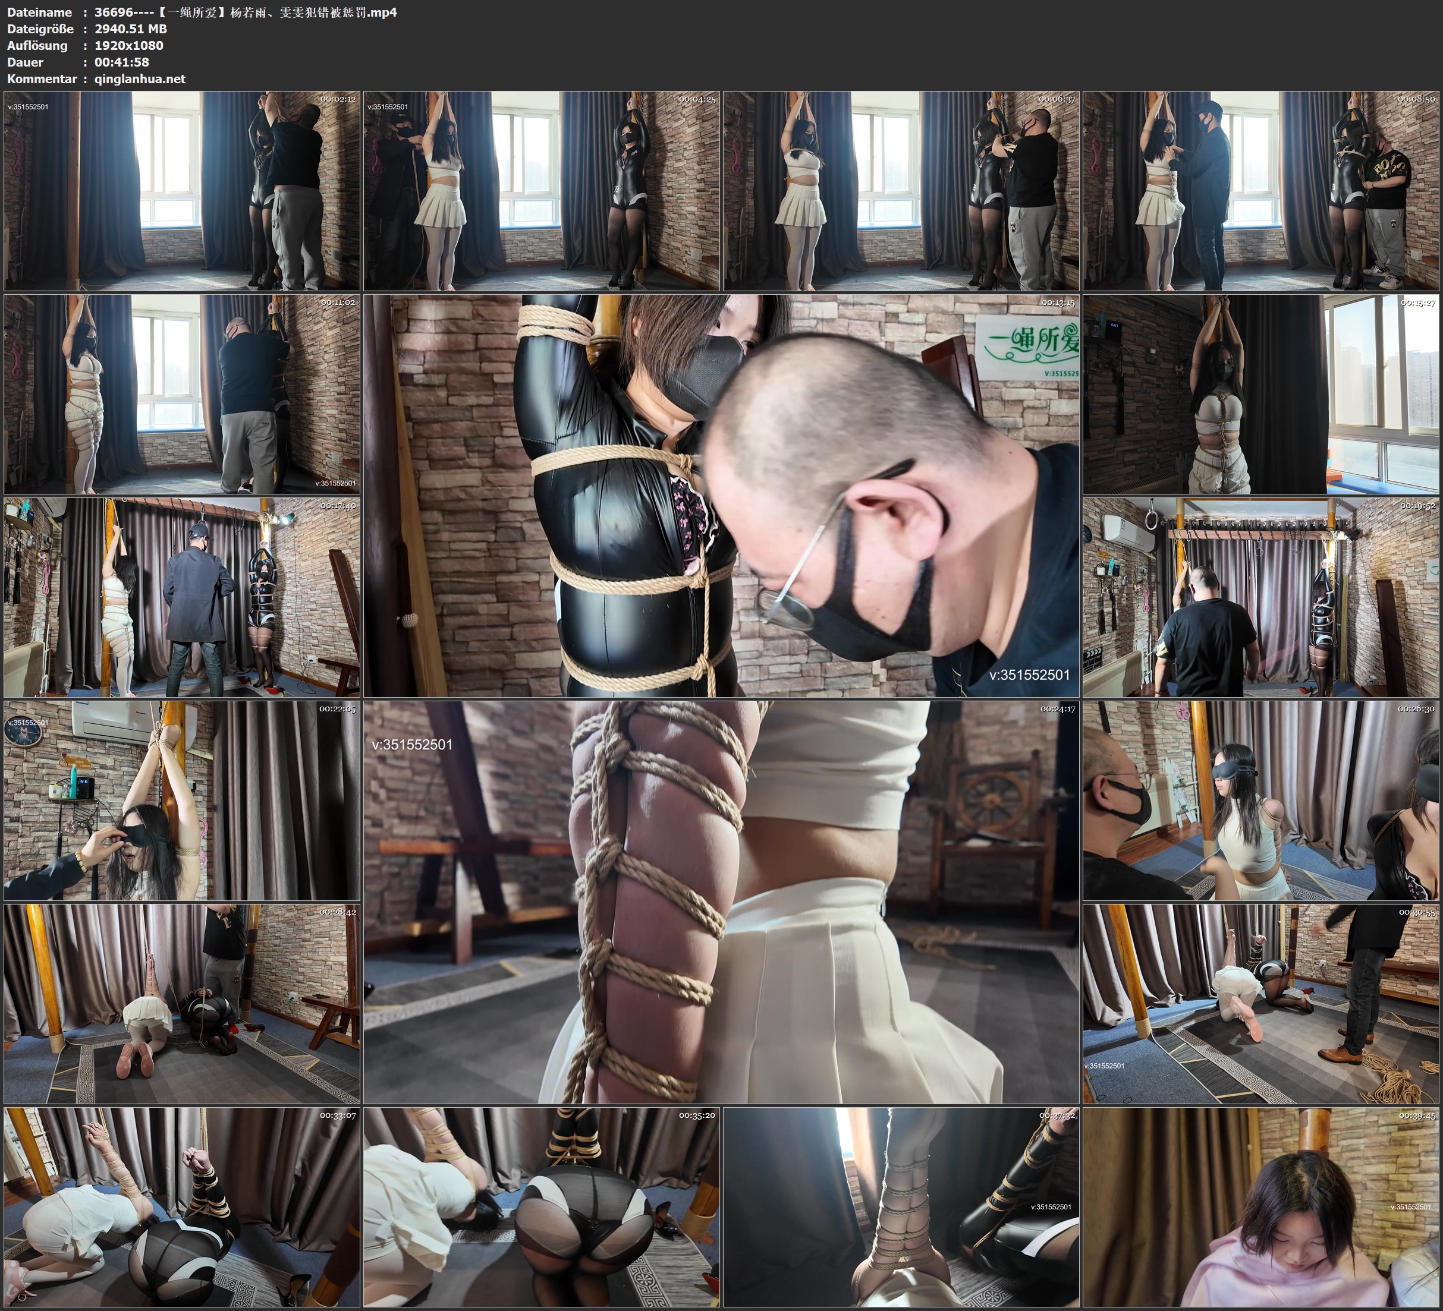
Task: Click the thumbnail at 00:26:30
Action: [x=1260, y=801]
